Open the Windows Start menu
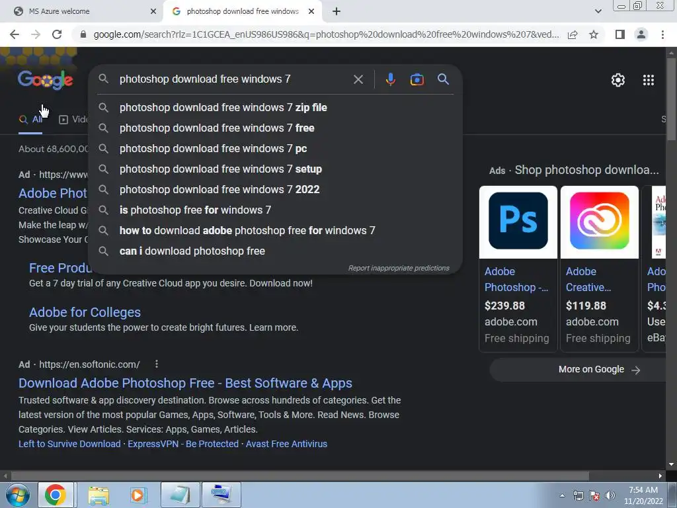The image size is (677, 508). [x=18, y=495]
